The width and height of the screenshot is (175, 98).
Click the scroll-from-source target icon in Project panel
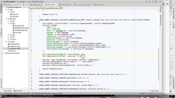[x=17, y=5]
